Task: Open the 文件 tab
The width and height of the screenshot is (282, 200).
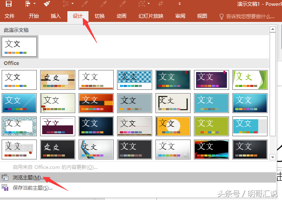Action: click(x=10, y=16)
